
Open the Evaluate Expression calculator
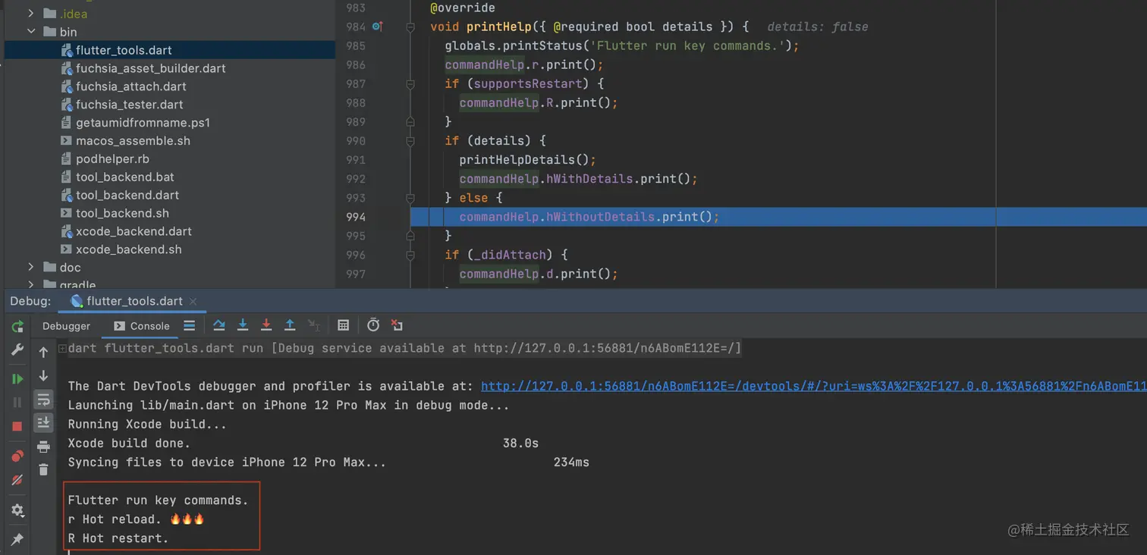(x=343, y=325)
